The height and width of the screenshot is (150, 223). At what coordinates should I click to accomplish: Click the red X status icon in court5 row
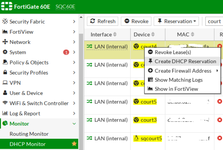[220, 101]
